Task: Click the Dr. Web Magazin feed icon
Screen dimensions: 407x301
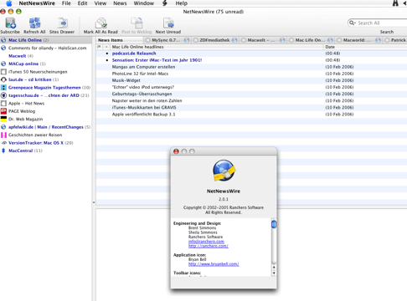Action: point(3,119)
